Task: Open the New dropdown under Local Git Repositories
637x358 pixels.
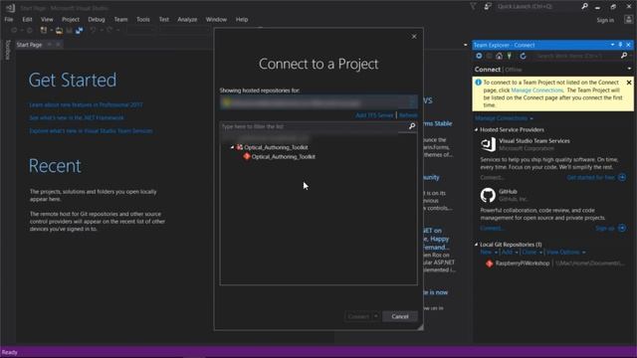Action: point(489,252)
